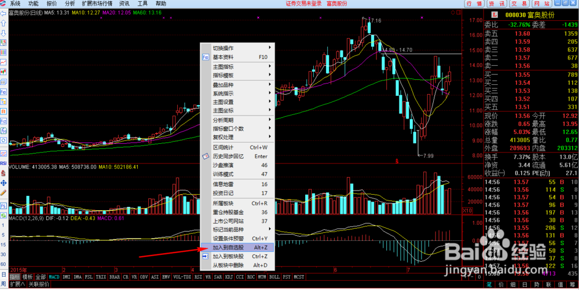Expand 主图设置 submenu
579x290 pixels.
(x=238, y=102)
